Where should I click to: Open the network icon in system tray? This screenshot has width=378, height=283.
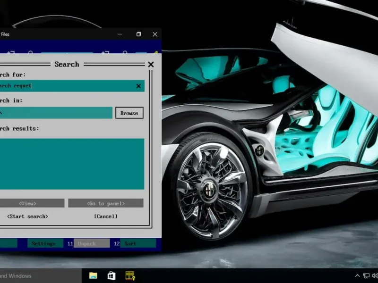click(x=366, y=275)
